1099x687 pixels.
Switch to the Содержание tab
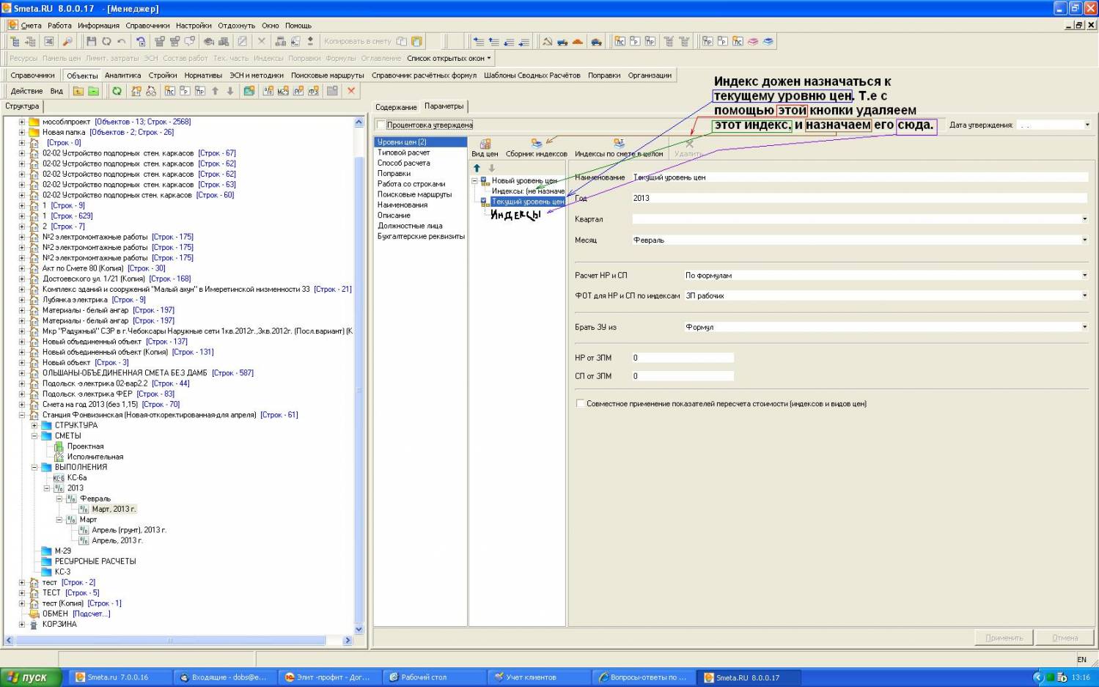pyautogui.click(x=396, y=107)
